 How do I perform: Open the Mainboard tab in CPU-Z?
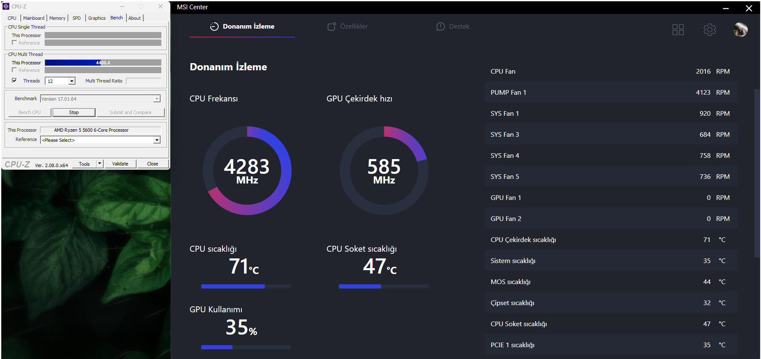(x=34, y=18)
